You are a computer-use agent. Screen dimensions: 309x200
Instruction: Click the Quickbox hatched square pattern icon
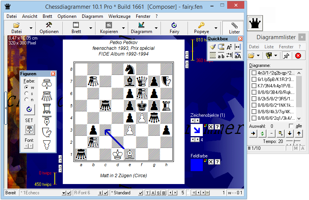point(213,55)
